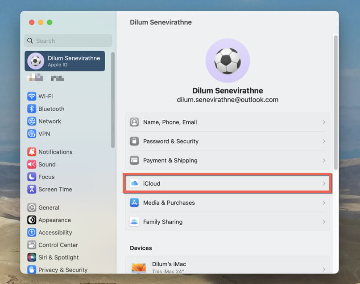The image size is (360, 284).
Task: Open the Focus moon icon
Action: pyautogui.click(x=32, y=177)
